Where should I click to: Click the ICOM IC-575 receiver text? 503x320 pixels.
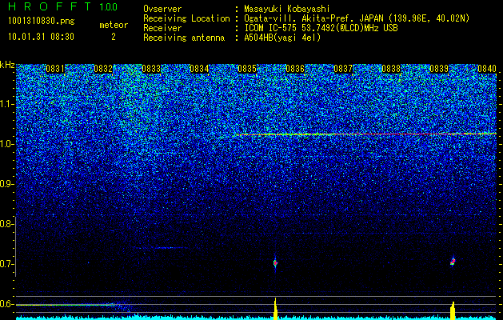(x=321, y=28)
